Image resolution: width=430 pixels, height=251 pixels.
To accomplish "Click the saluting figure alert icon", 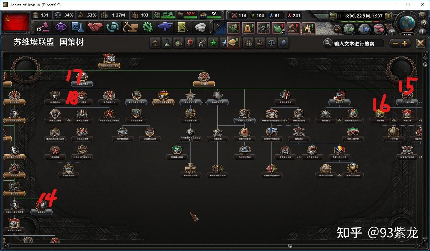I will coord(309,28).
